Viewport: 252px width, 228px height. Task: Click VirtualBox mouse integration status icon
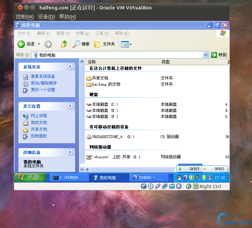(188, 186)
